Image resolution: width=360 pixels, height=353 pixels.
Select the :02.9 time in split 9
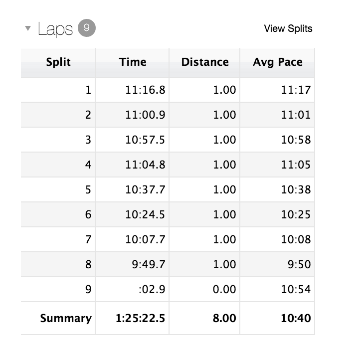click(x=153, y=289)
